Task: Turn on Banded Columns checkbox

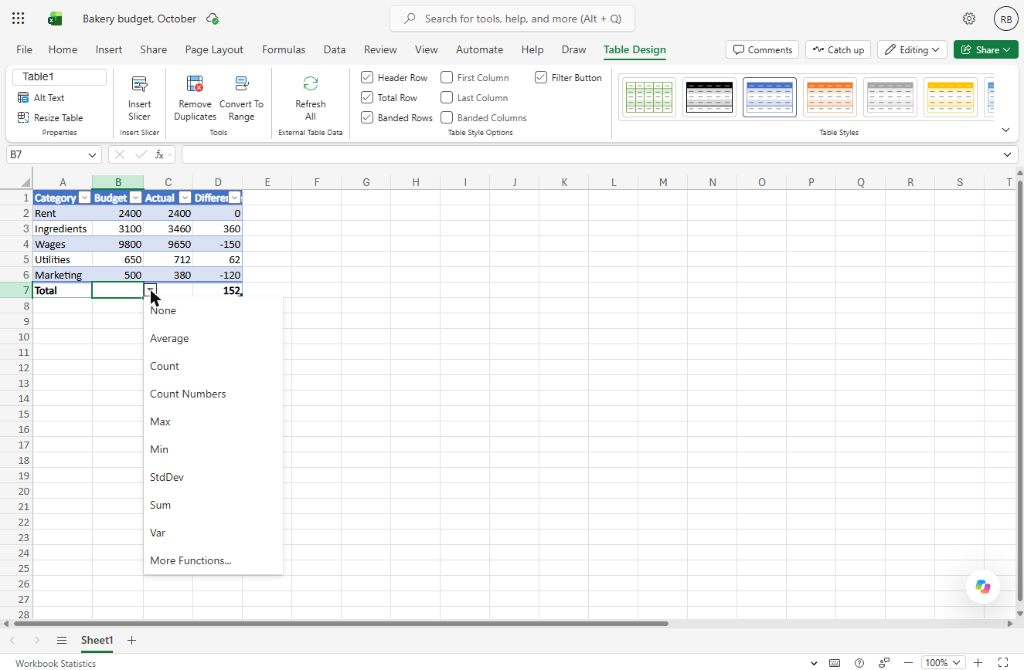Action: (447, 117)
